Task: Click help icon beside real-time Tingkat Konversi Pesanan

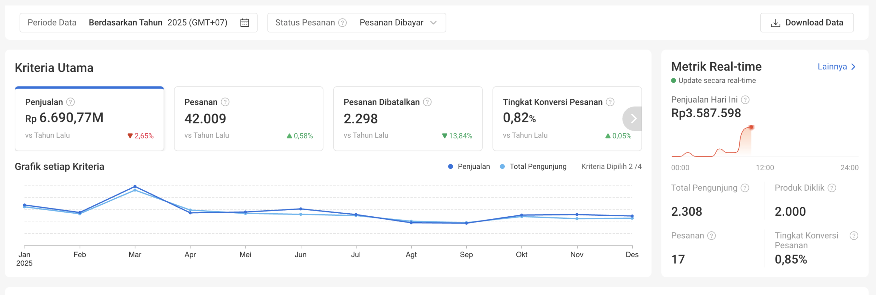Action: [x=854, y=236]
